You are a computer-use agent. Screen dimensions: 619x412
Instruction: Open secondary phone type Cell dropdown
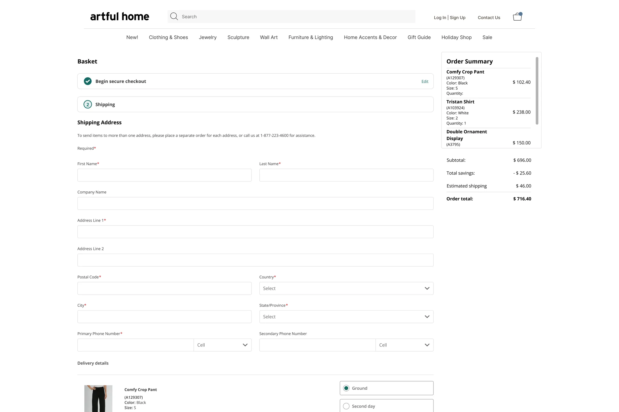tap(404, 345)
